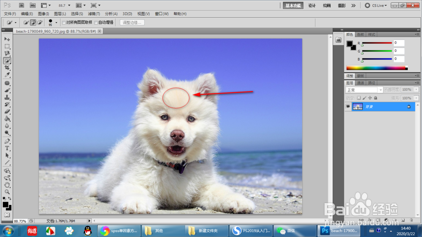Screen dimensions: 422x237
Task: Enable Auto-Enhance checkbox
Action: tap(96, 23)
